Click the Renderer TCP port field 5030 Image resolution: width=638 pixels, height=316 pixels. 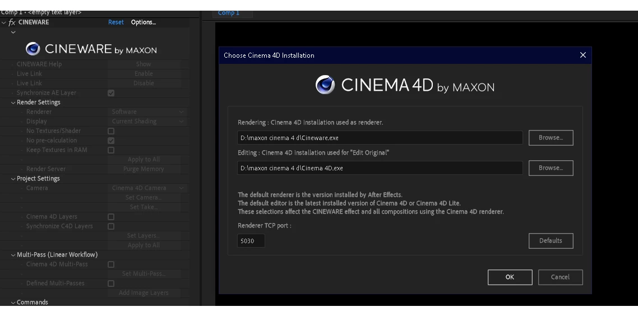251,241
